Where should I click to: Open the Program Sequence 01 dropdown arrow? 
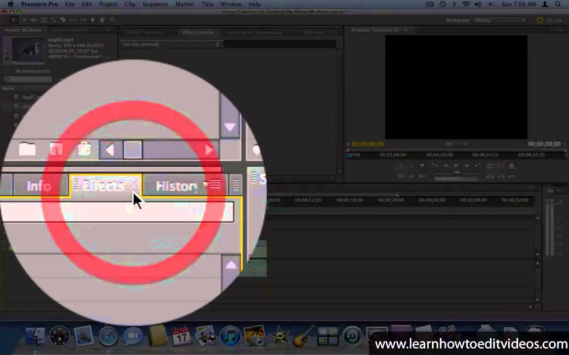[406, 30]
